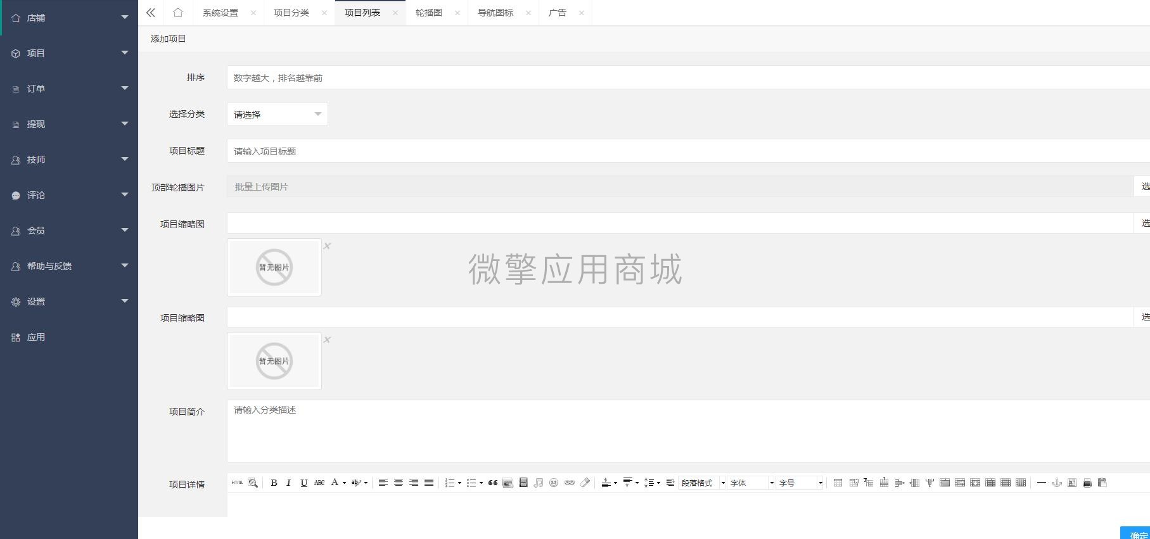Insert a video via film strip icon
This screenshot has height=539, width=1150.
click(x=523, y=483)
